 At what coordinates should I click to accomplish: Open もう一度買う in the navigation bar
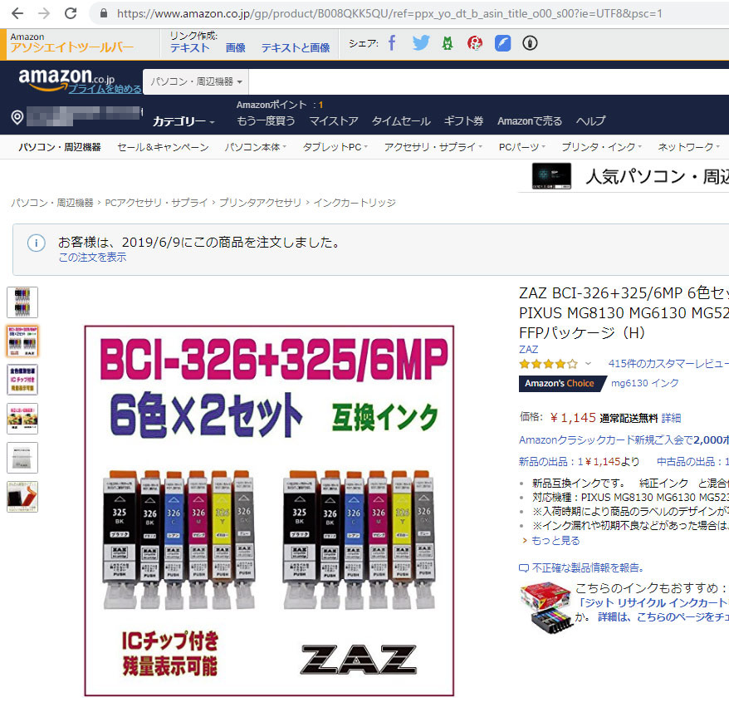[x=266, y=121]
